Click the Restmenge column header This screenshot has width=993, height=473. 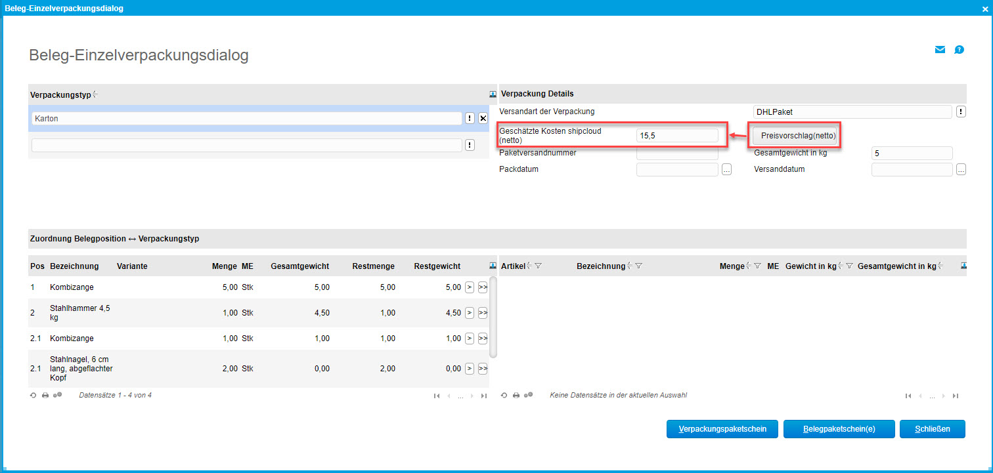coord(373,266)
